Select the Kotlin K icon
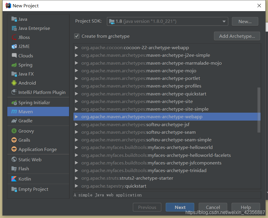 click(x=14, y=179)
